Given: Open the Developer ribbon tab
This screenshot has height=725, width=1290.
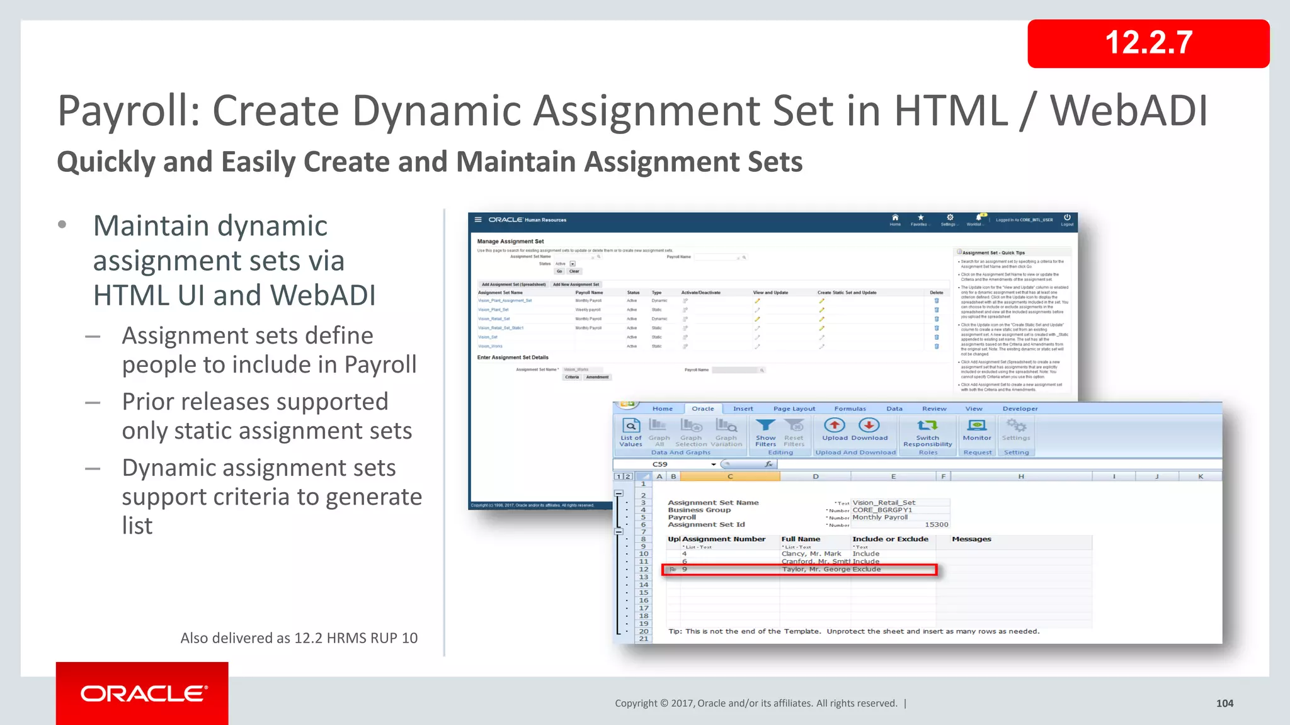Looking at the screenshot, I should tap(1020, 408).
